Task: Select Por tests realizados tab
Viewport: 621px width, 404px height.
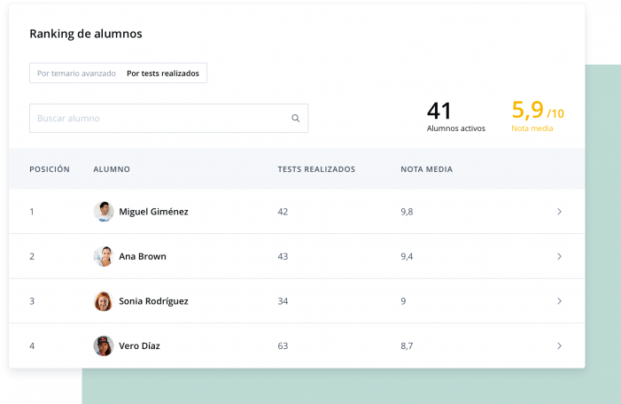Action: pyautogui.click(x=163, y=74)
